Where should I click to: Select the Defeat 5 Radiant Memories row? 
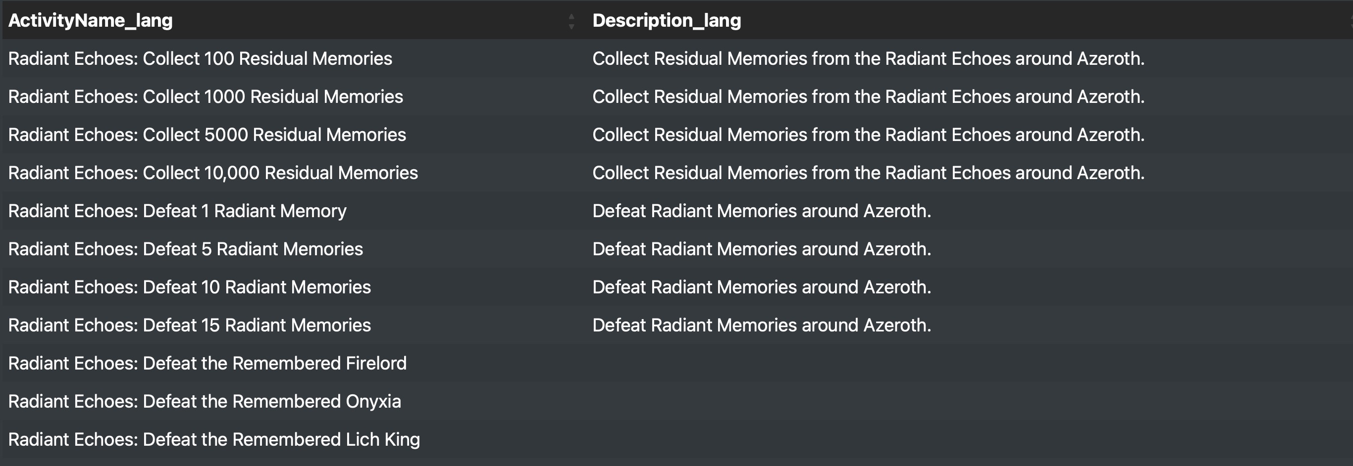pyautogui.click(x=677, y=249)
